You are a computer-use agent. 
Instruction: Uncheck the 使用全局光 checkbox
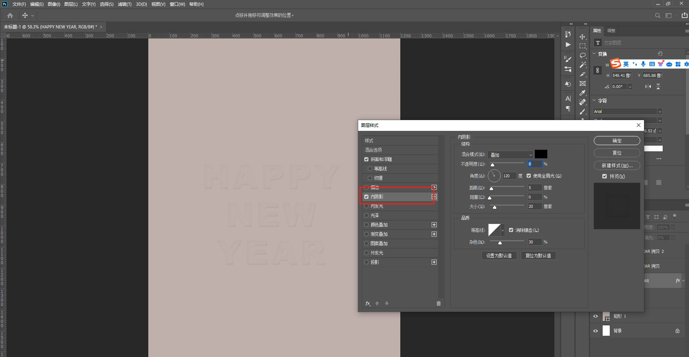(x=529, y=176)
